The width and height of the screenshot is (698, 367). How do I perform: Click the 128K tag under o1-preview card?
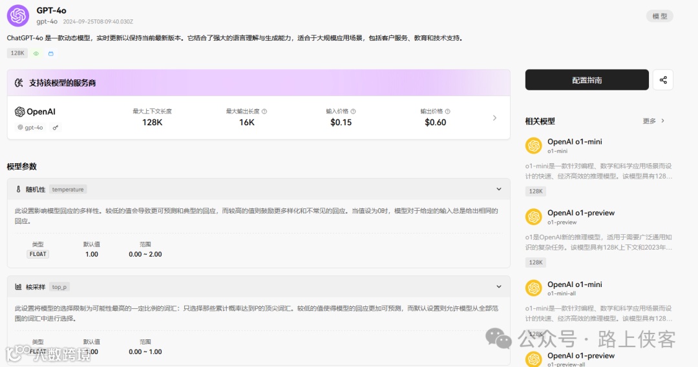536,262
